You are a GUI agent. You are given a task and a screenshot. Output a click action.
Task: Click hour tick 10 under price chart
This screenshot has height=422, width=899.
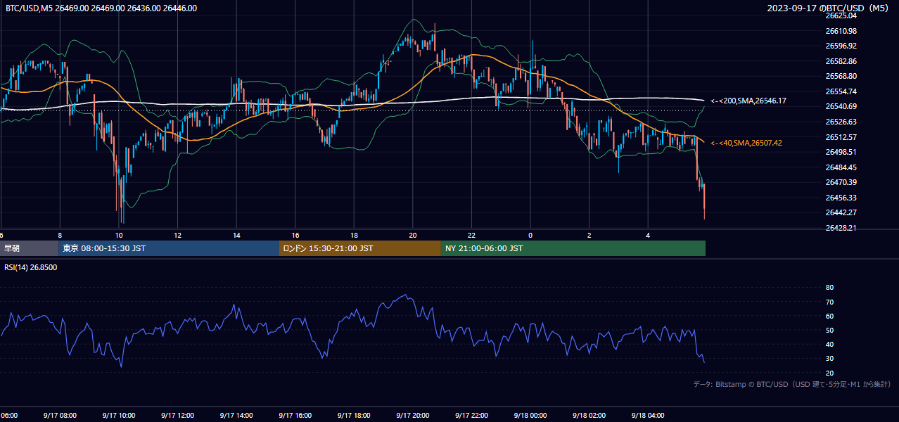pos(119,236)
